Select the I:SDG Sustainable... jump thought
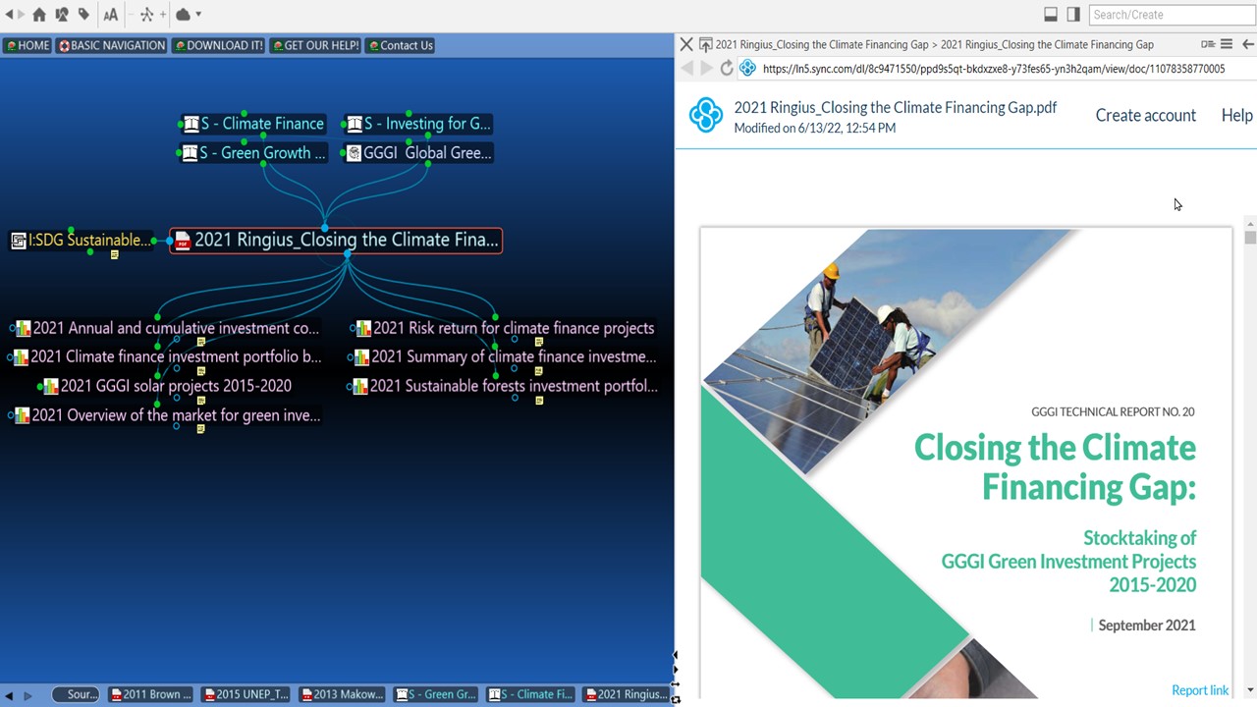Screen dimensions: 1257x707 (x=81, y=240)
